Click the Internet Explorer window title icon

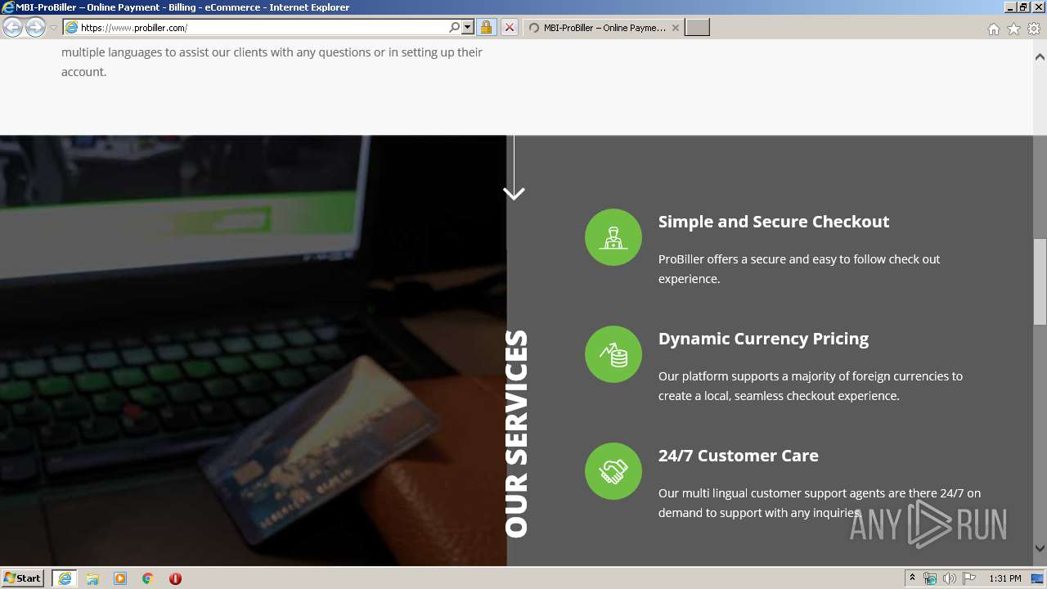coord(8,7)
